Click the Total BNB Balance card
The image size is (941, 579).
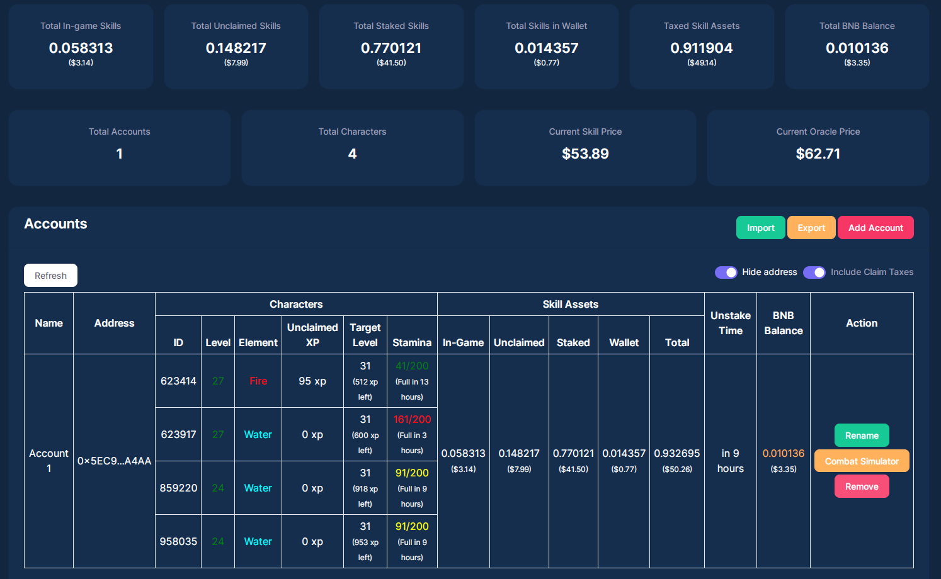(857, 46)
